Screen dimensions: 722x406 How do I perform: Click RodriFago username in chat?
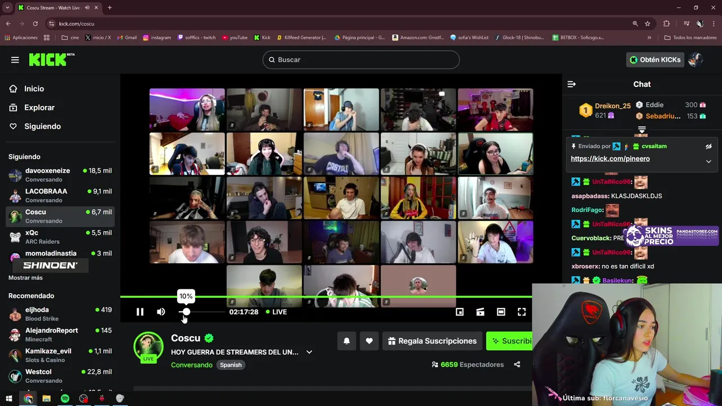click(587, 210)
